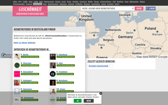Open the Stuttgart city link
The image size is (168, 105).
(x=27, y=80)
